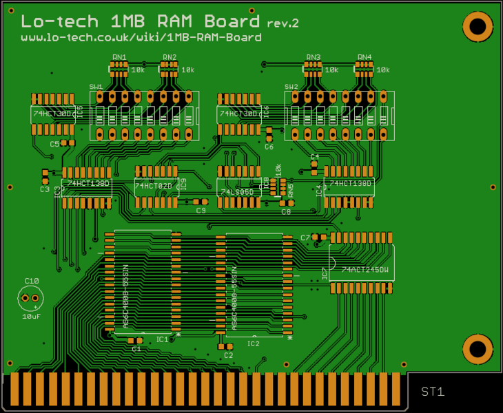
Task: Select the C1 capacitor label
Action: pos(136,348)
